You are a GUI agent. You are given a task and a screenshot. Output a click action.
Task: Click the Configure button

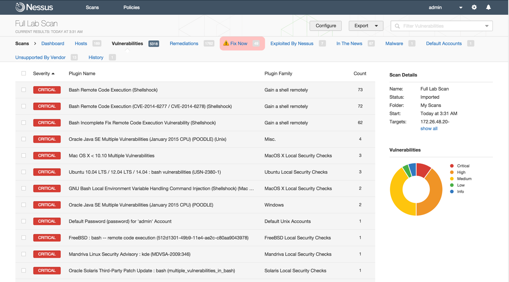[x=326, y=26]
